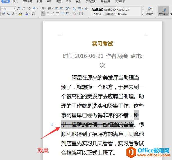Viewport: 172px width, 160px height.
Task: Apply character shading A icon
Action: tap(33, 14)
